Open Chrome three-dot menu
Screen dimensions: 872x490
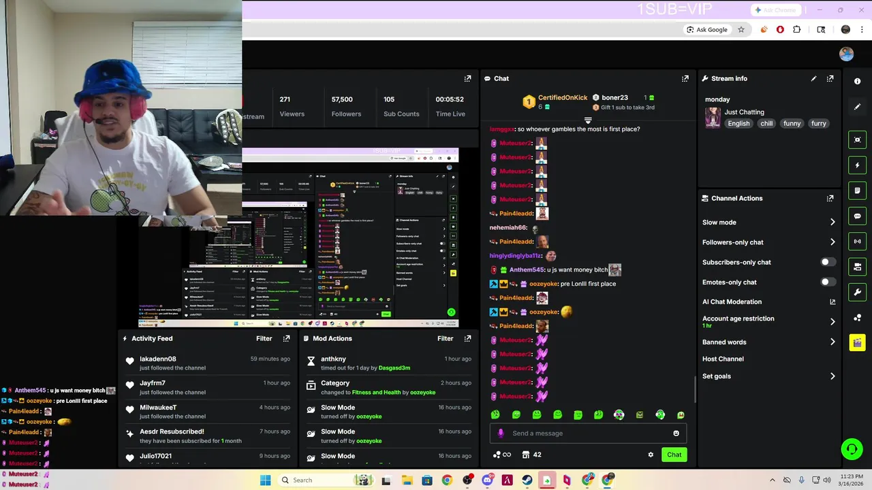coord(862,30)
